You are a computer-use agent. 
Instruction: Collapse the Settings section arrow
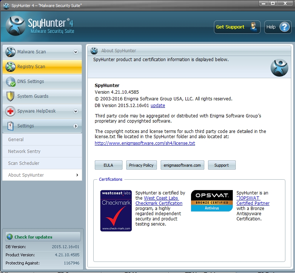tap(76, 126)
